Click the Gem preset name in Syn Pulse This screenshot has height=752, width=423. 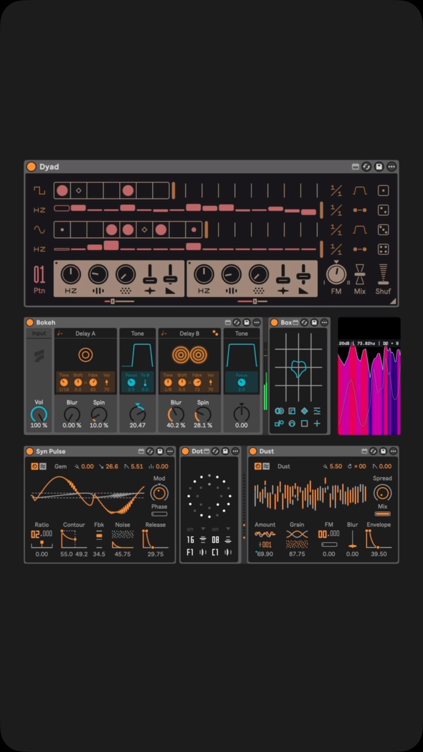61,466
